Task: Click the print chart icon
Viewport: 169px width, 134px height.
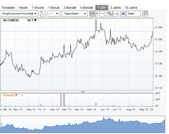Action: [123, 14]
